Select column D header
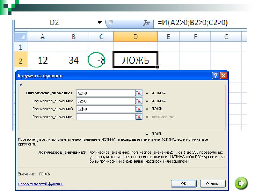This screenshot has height=191, width=255. coord(135,37)
